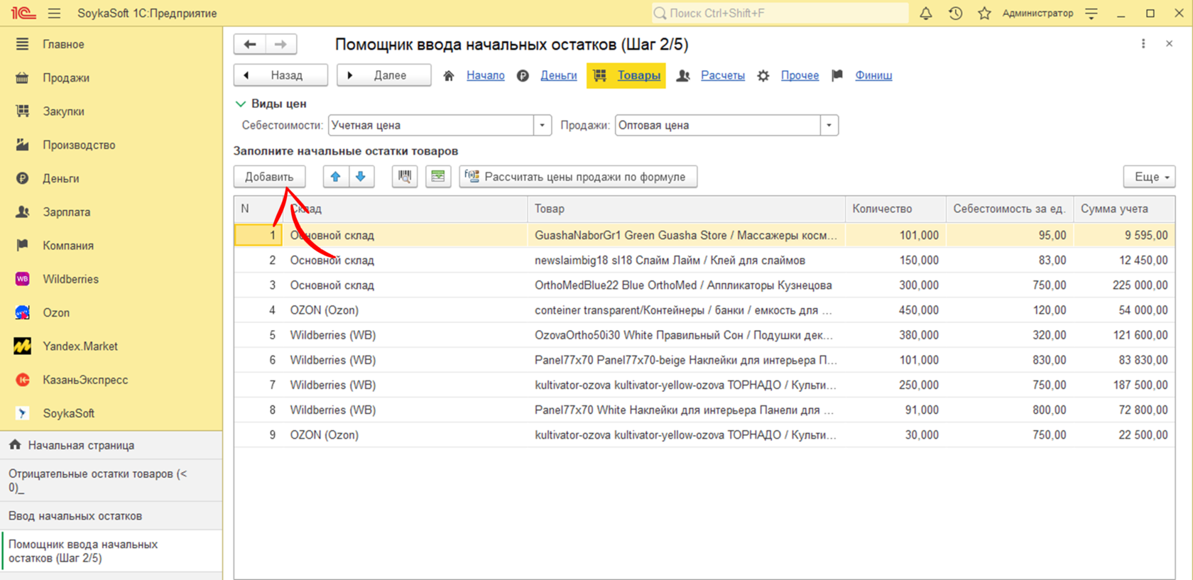Move row down with blue arrow
Viewport: 1193px width, 580px height.
pyautogui.click(x=361, y=177)
